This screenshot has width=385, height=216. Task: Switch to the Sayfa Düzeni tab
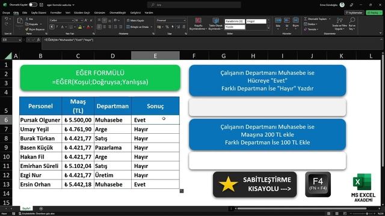point(38,13)
